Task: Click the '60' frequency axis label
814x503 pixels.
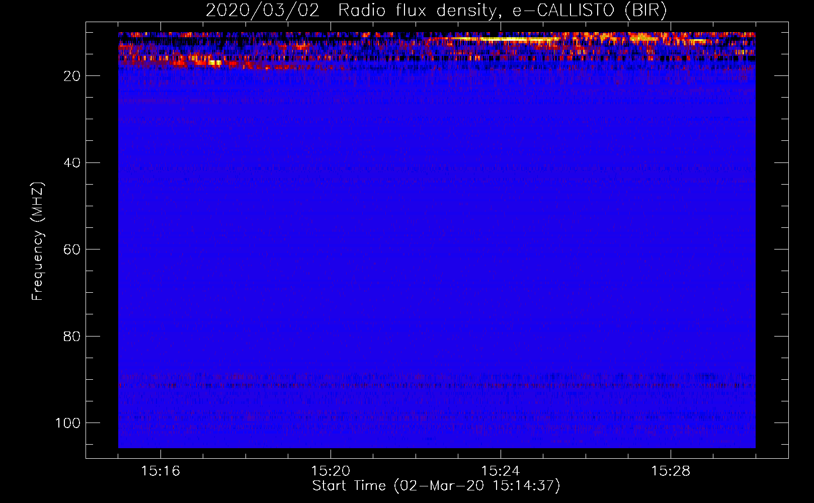Action: (x=72, y=249)
